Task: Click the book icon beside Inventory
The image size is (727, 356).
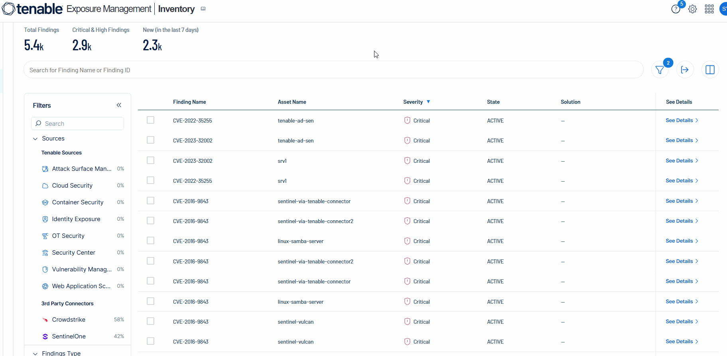Action: 203,9
